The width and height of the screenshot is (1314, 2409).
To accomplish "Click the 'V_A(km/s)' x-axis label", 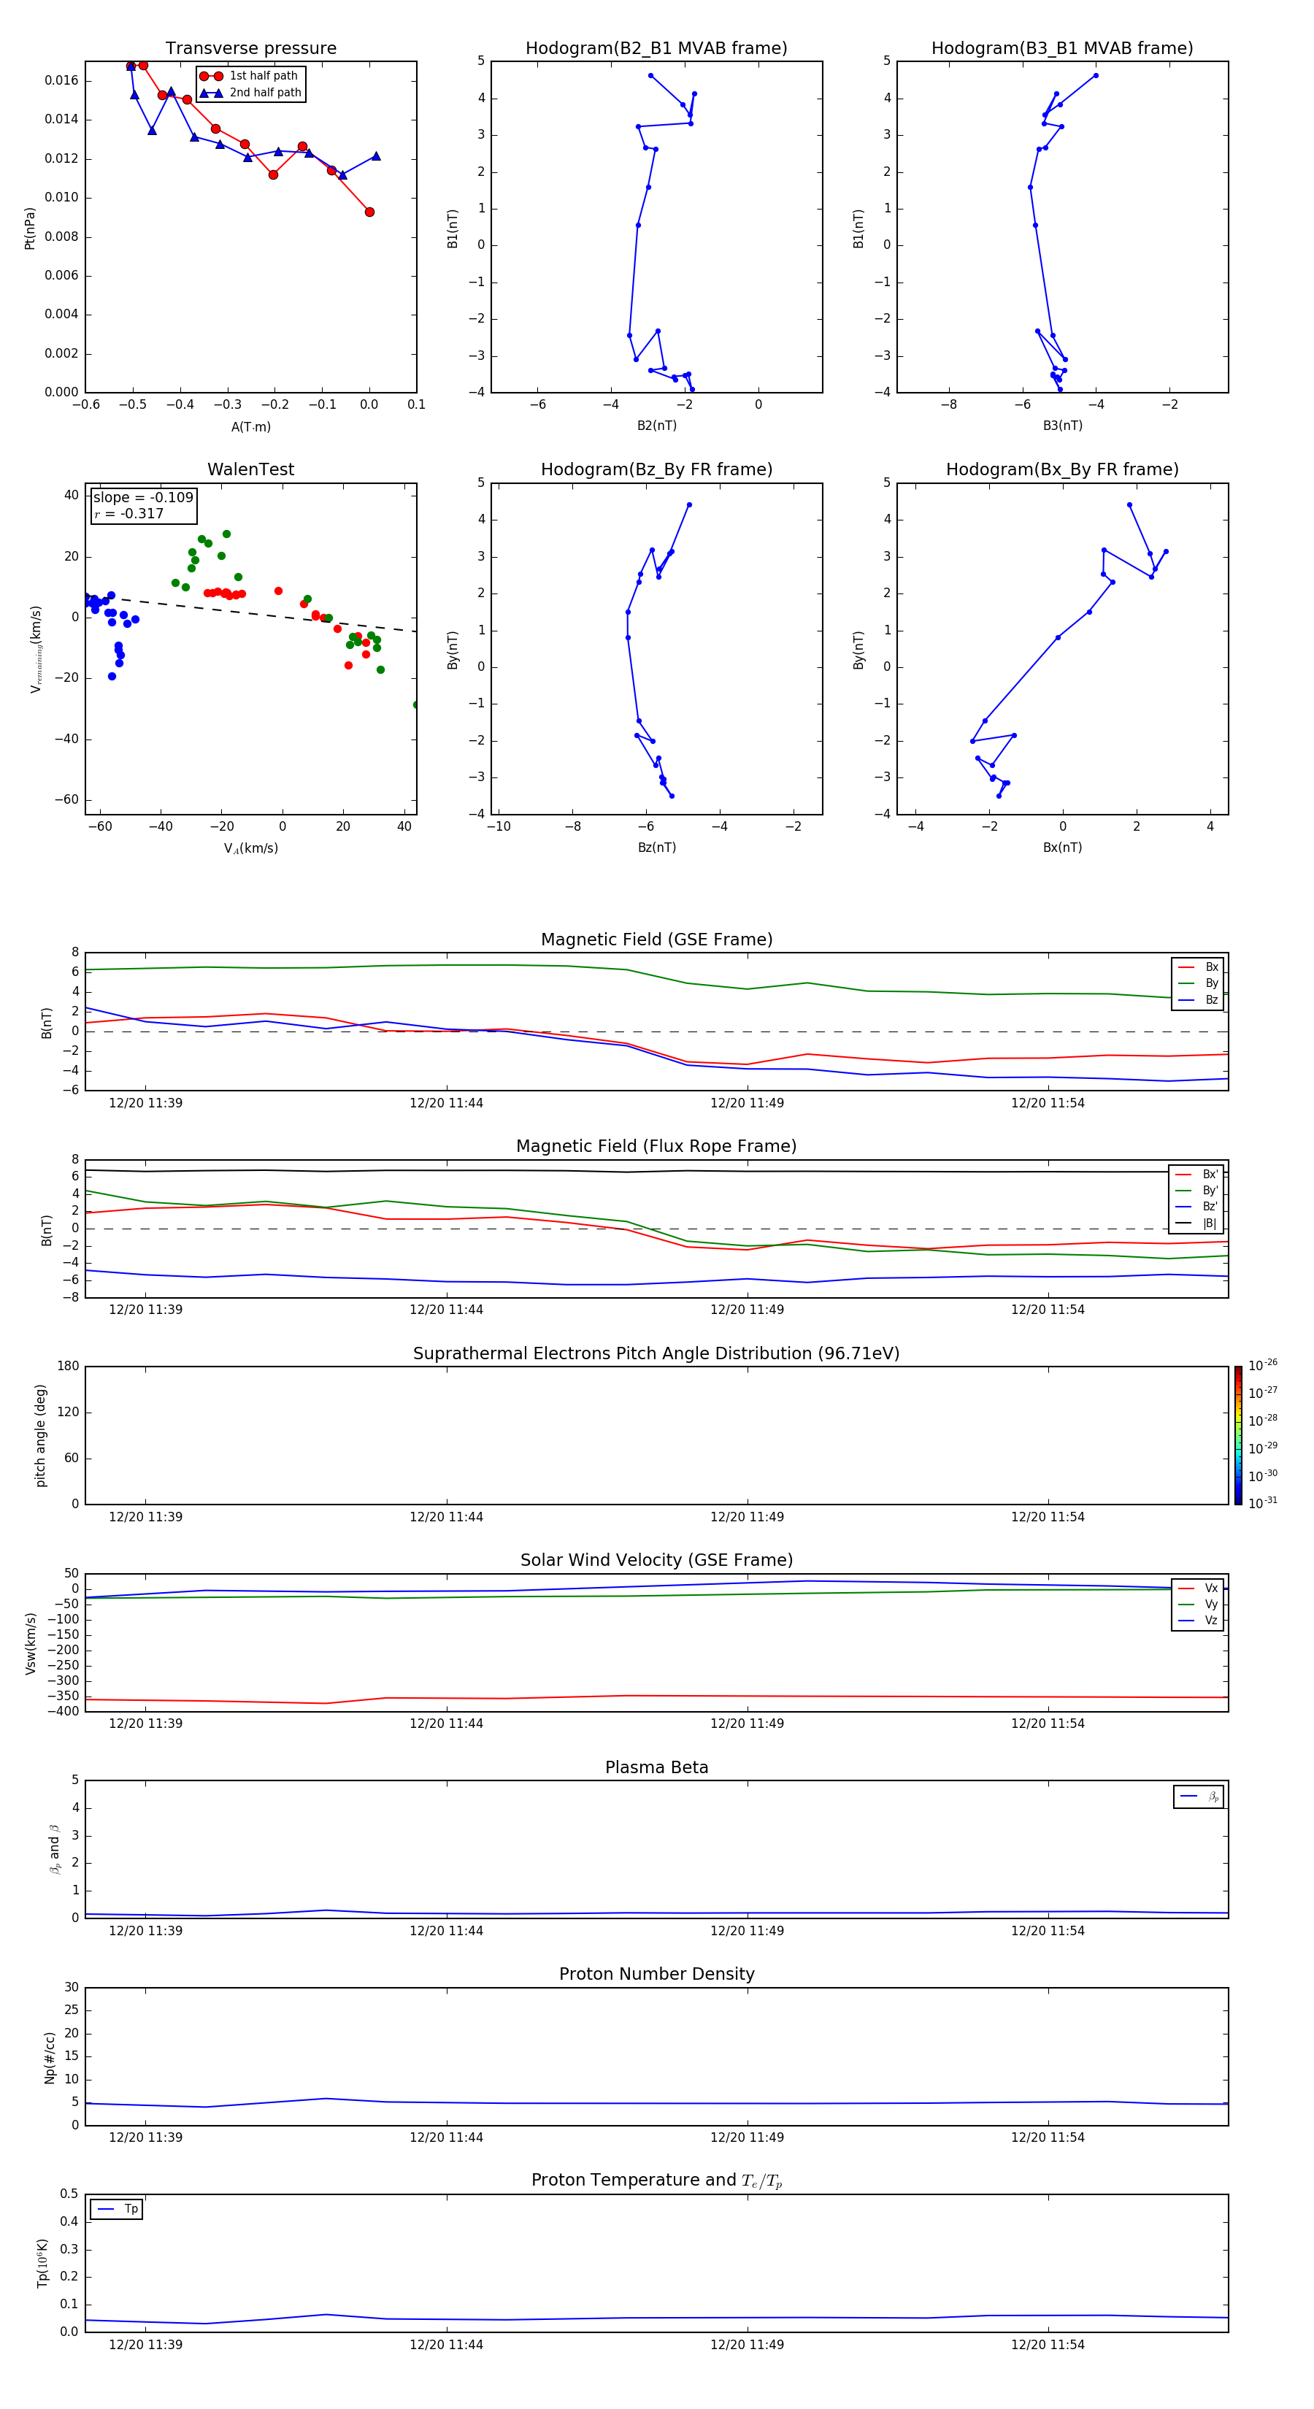I will click(250, 848).
